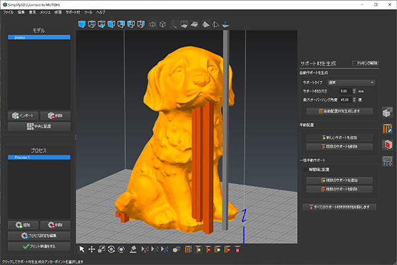
Task: Open the machine control panel icon
Action: (x=388, y=160)
